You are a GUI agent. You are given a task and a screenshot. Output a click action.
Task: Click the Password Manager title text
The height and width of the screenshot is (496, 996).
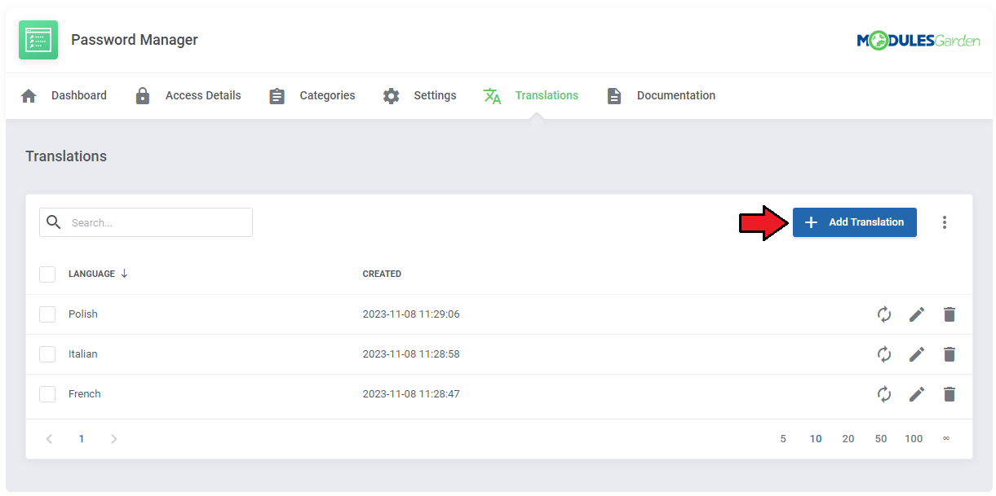(135, 40)
